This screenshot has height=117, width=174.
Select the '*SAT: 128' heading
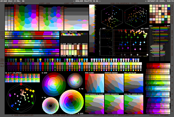click(44, 4)
